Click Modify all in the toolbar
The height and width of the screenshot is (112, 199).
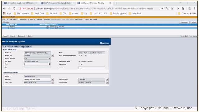pos(31,19)
